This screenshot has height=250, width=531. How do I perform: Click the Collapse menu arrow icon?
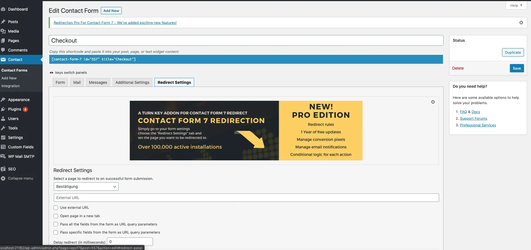click(x=3, y=178)
